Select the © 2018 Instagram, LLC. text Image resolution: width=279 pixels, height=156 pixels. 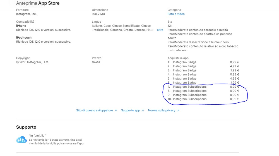(x=32, y=62)
